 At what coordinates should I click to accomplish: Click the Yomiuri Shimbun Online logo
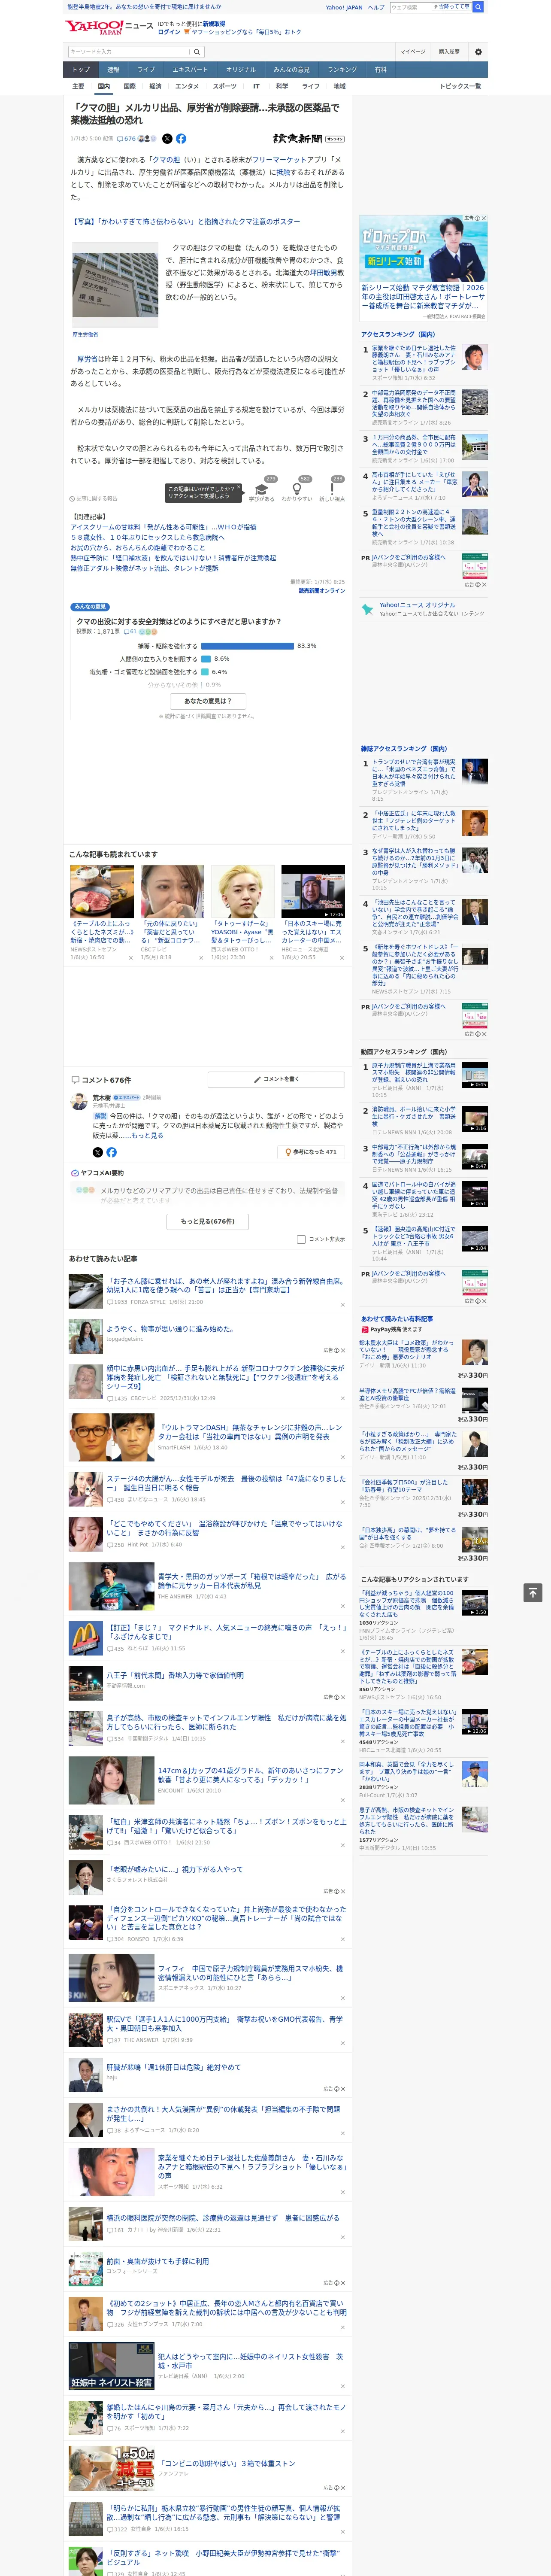(309, 139)
